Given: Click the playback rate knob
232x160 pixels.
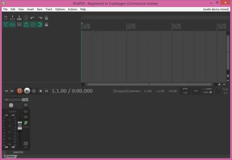Looking at the screenshot, I should click(218, 91).
